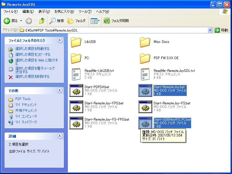Open the ヘルプ(H) menu

point(103,12)
